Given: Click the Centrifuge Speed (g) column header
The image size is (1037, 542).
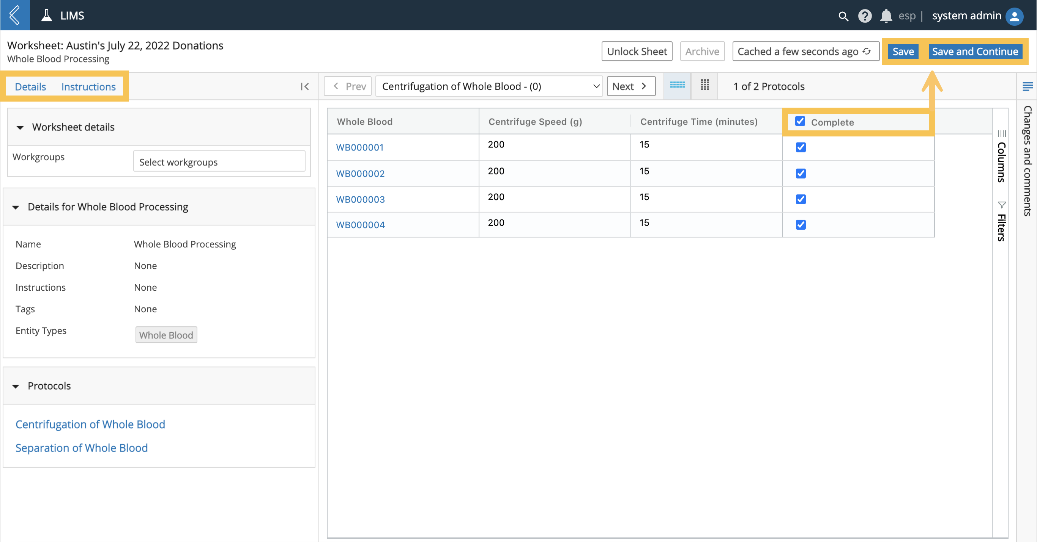Looking at the screenshot, I should [554, 121].
